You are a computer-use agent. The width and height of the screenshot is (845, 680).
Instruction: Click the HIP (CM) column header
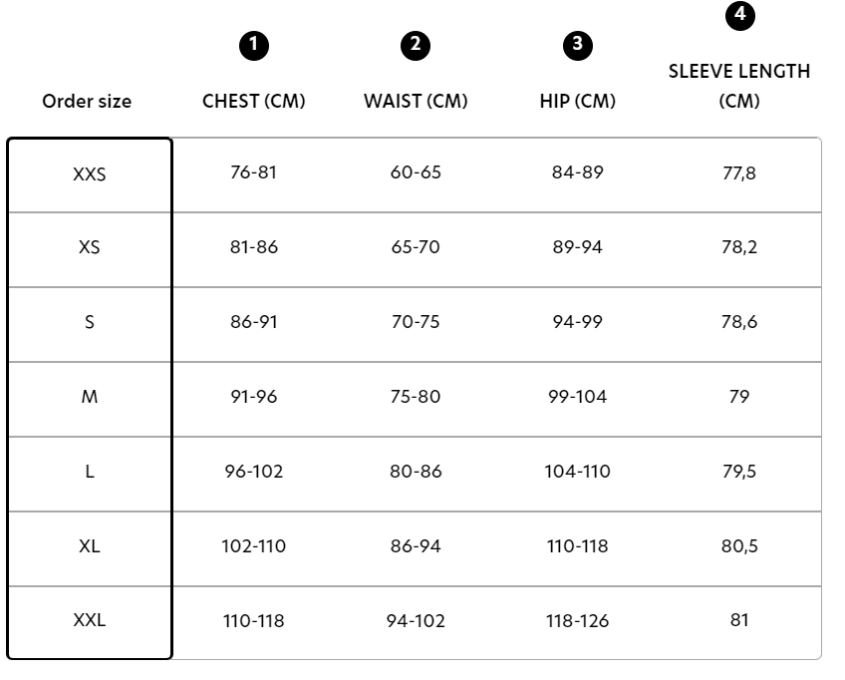coord(578,101)
